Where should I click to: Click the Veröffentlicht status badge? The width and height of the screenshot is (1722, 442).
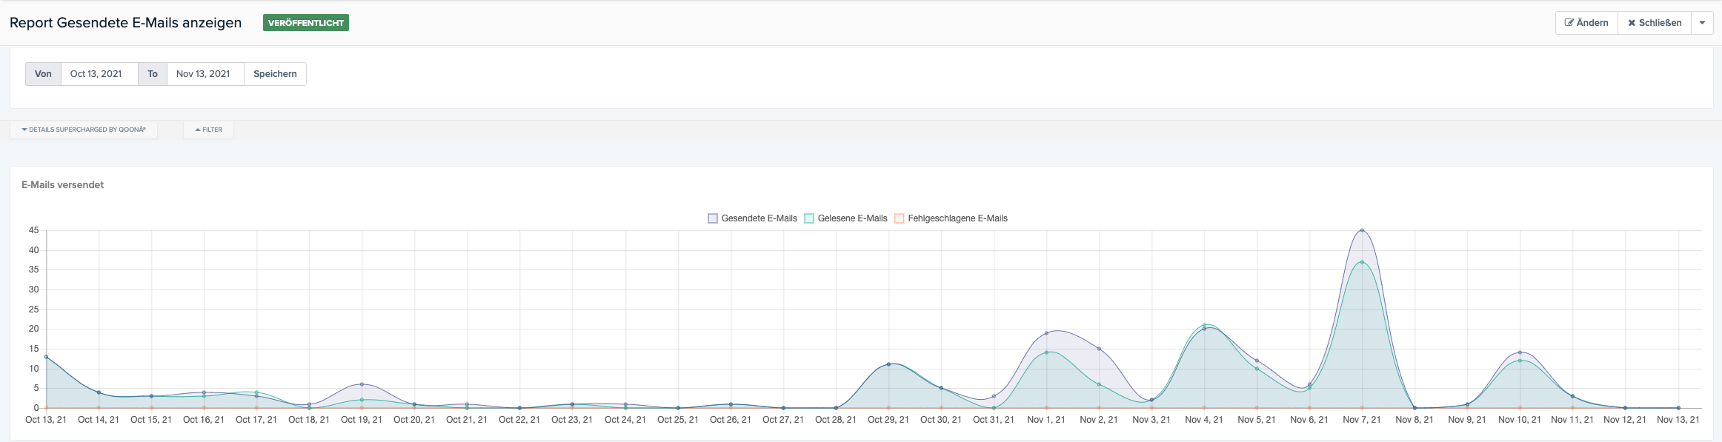[x=305, y=23]
